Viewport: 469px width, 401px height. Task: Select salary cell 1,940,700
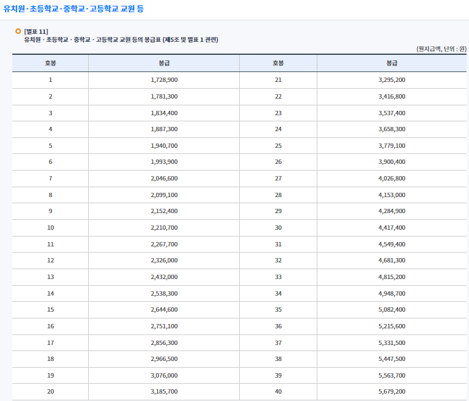click(x=164, y=145)
